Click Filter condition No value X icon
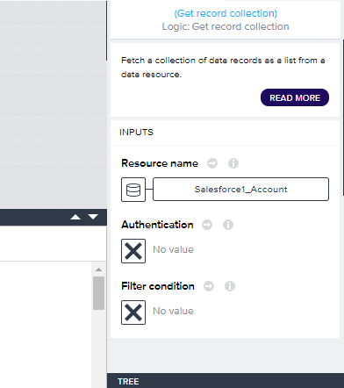The height and width of the screenshot is (388, 344). [x=133, y=313]
